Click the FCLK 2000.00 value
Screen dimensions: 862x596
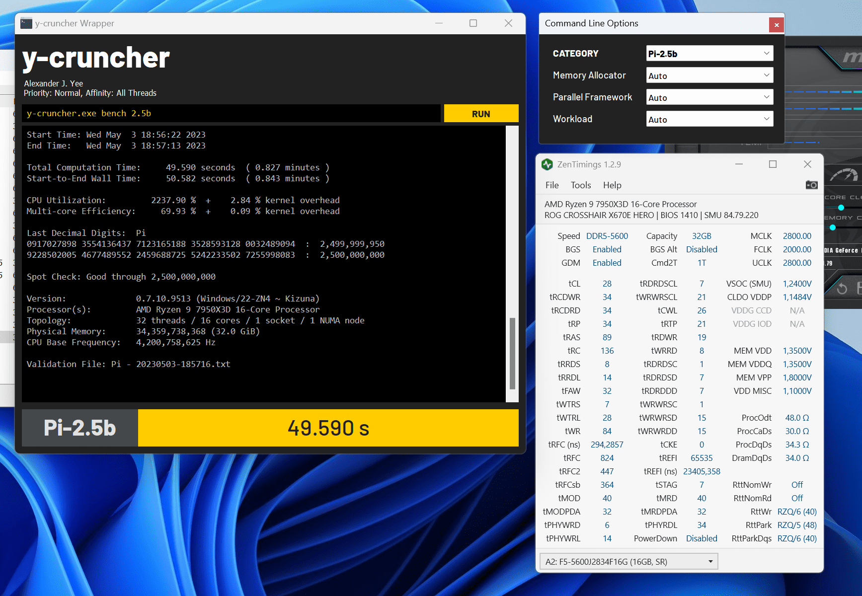point(797,249)
